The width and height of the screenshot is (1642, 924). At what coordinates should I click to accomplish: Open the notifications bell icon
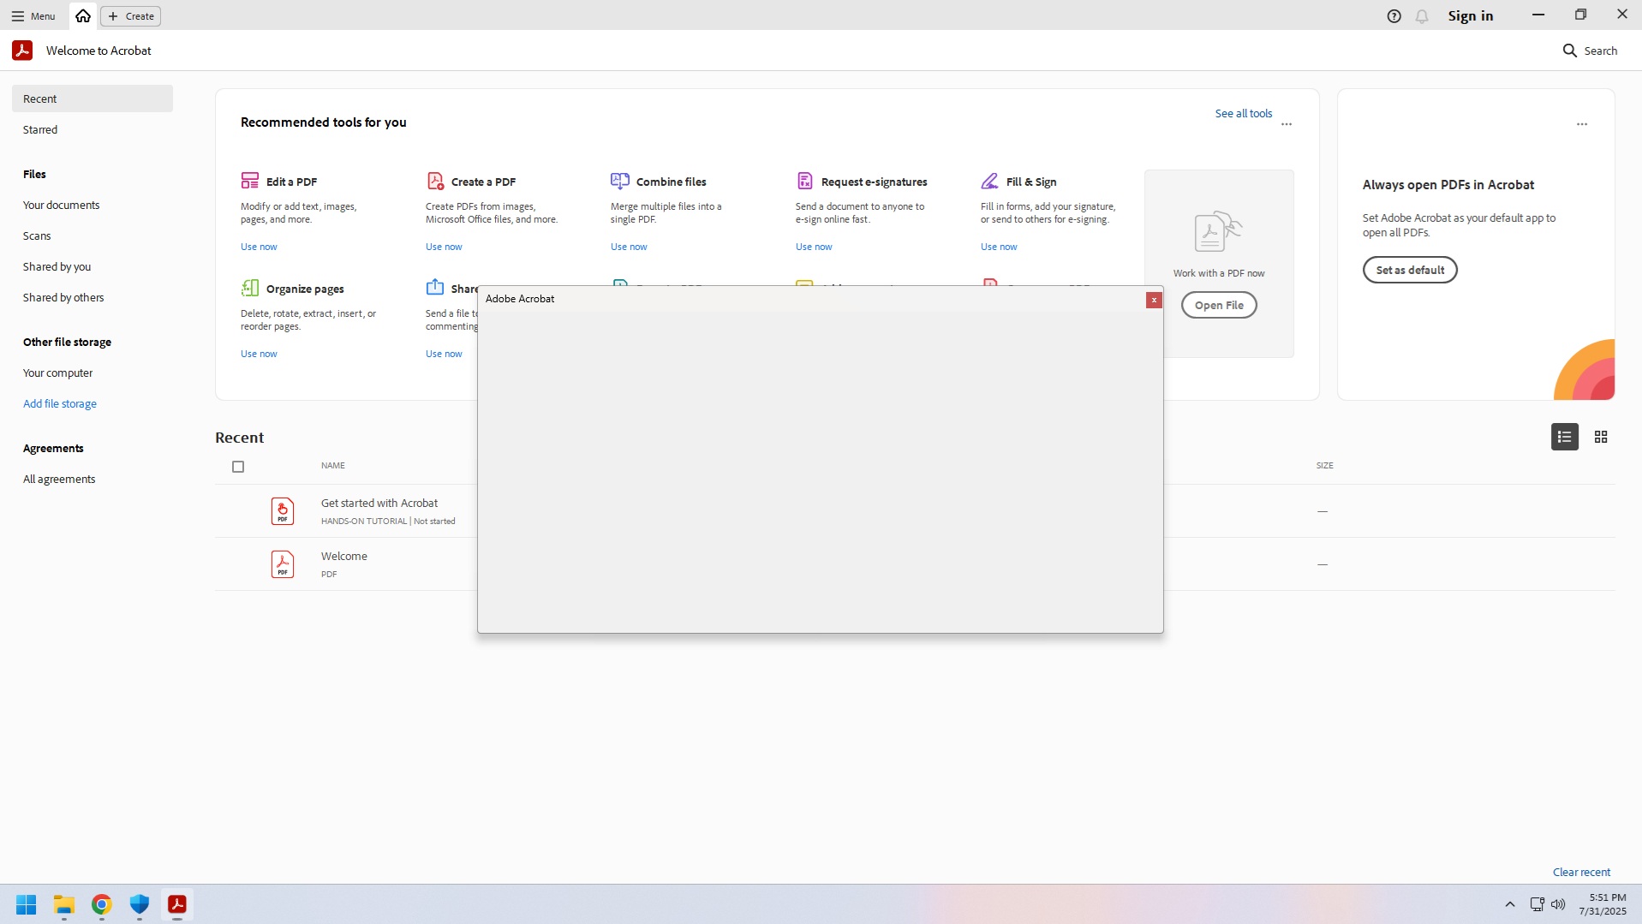1422,15
